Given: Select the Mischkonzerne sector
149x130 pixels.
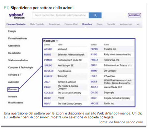Looking at the screenshot, I should click(16, 103).
